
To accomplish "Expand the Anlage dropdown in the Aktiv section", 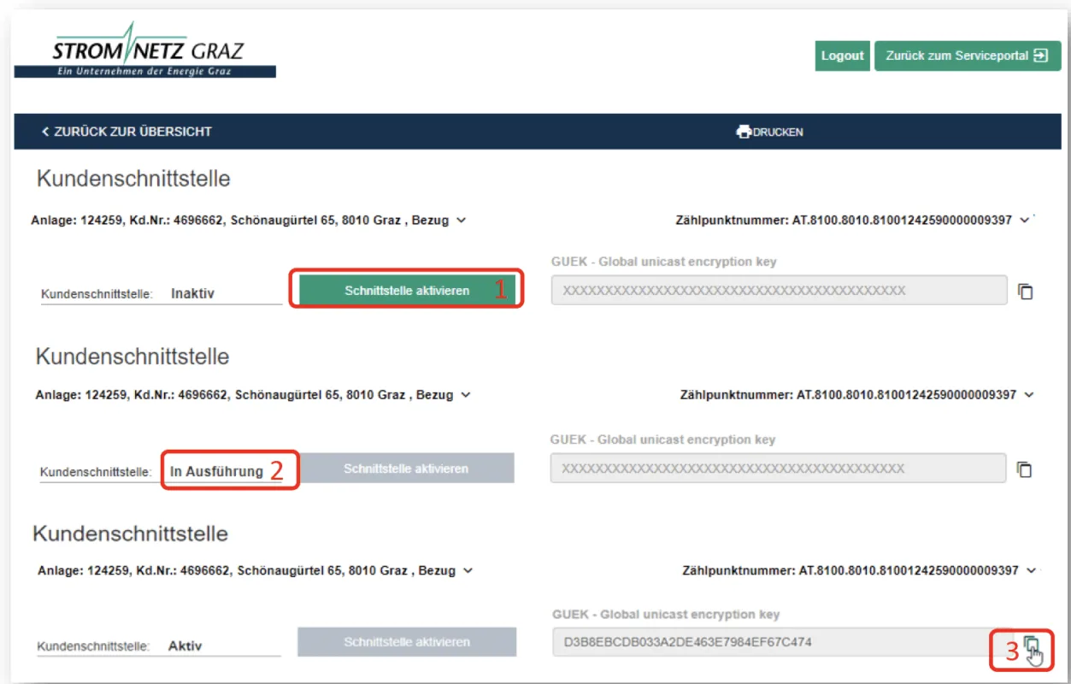I will pos(467,570).
